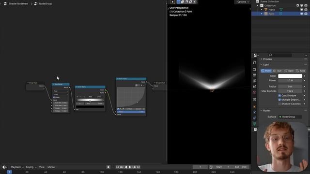The width and height of the screenshot is (310, 174).
Task: Enable the Shadow Caustics checkbox
Action: click(279, 104)
